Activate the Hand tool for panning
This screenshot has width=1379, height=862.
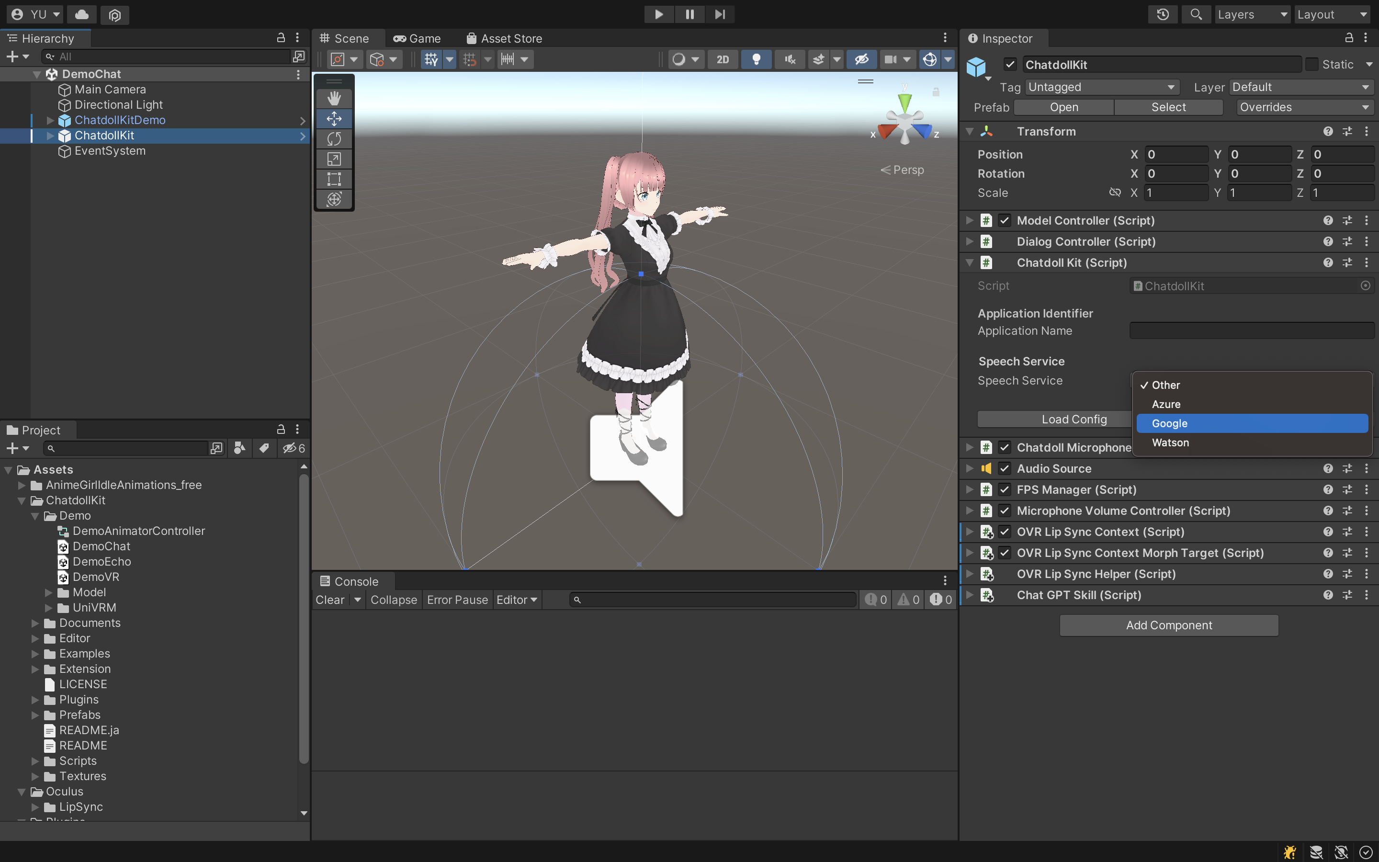coord(334,98)
